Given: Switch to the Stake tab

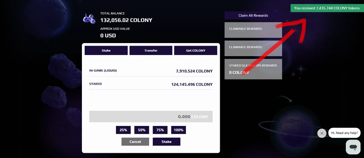Looking at the screenshot, I should [x=106, y=50].
